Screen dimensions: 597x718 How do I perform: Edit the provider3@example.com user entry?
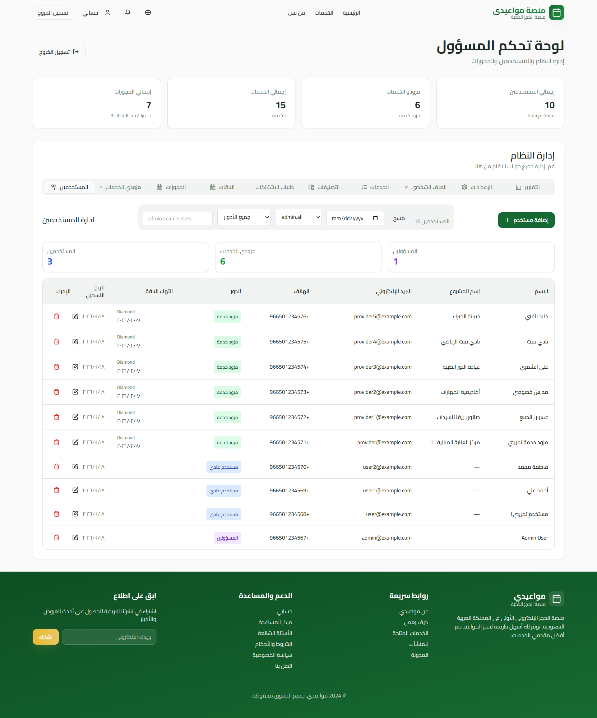pyautogui.click(x=75, y=367)
